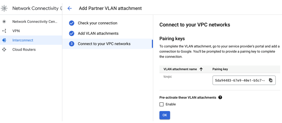Open the Add VLAN attachments step
Image resolution: width=282 pixels, height=123 pixels.
click(98, 34)
